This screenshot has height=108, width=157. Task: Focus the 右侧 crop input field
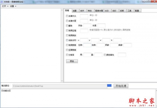pyautogui.click(x=101, y=45)
